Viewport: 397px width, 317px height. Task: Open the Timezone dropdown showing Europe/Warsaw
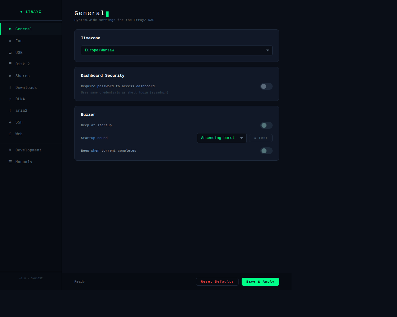click(x=176, y=50)
